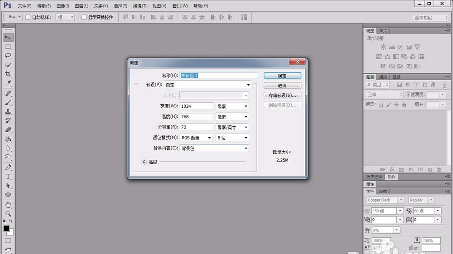
Task: Switch to the 样式 tab
Action: (383, 31)
